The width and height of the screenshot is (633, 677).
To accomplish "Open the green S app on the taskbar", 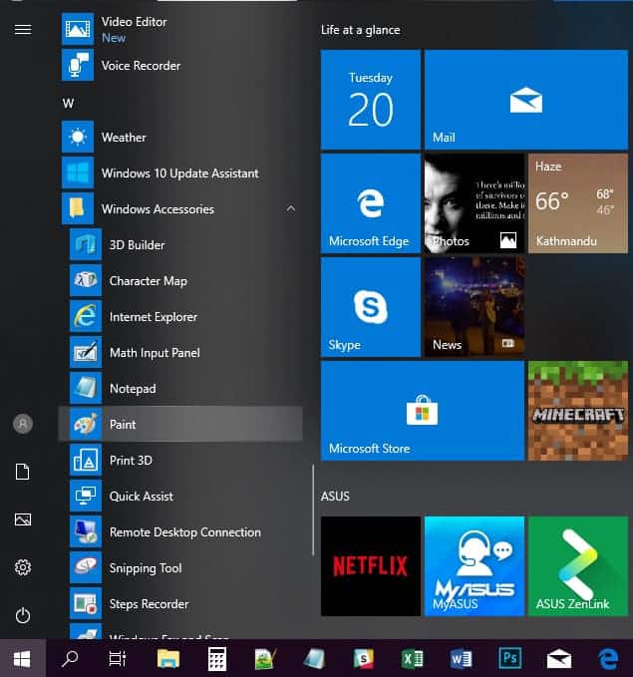I will tap(364, 658).
